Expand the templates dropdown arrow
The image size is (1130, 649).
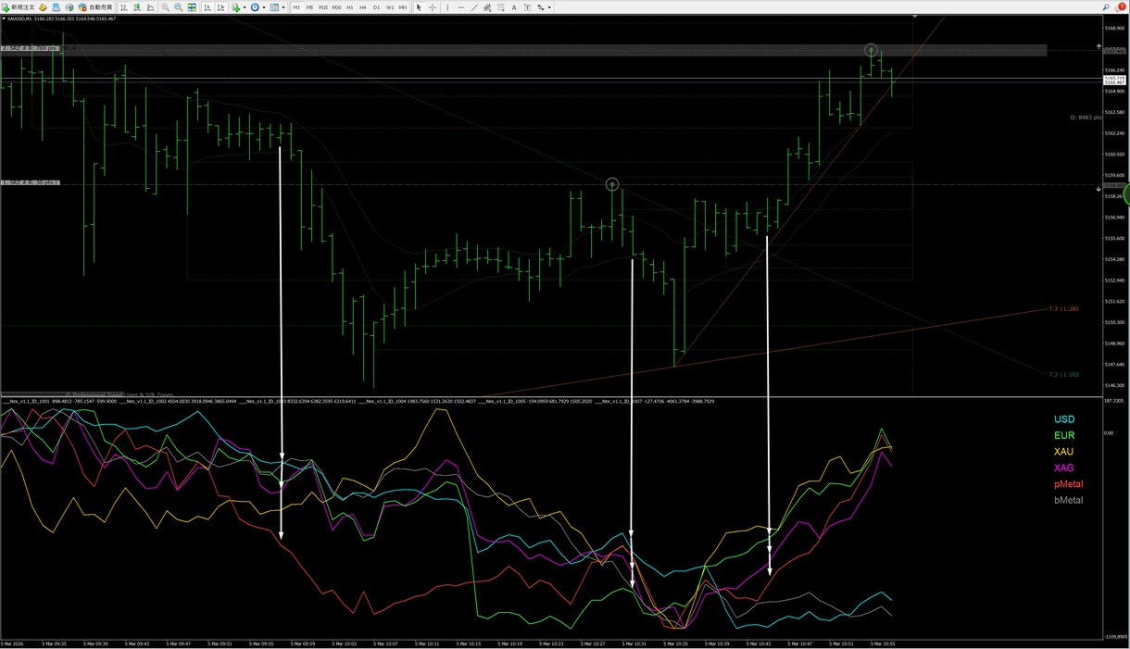pyautogui.click(x=282, y=7)
